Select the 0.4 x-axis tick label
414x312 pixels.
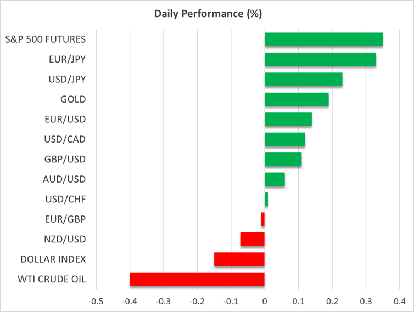(x=399, y=301)
